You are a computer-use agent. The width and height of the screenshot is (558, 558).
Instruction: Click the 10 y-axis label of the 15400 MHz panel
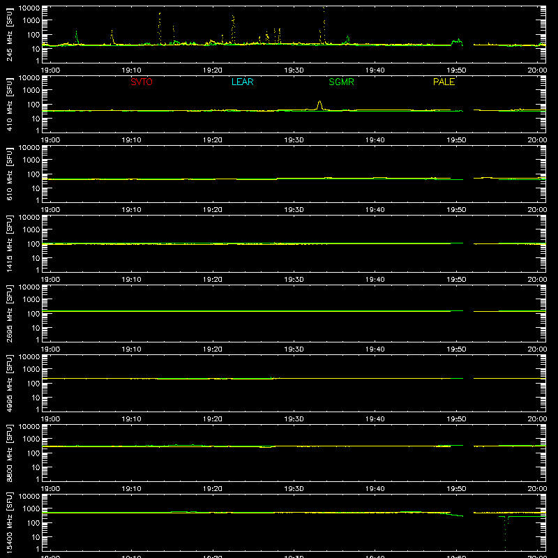click(x=36, y=537)
